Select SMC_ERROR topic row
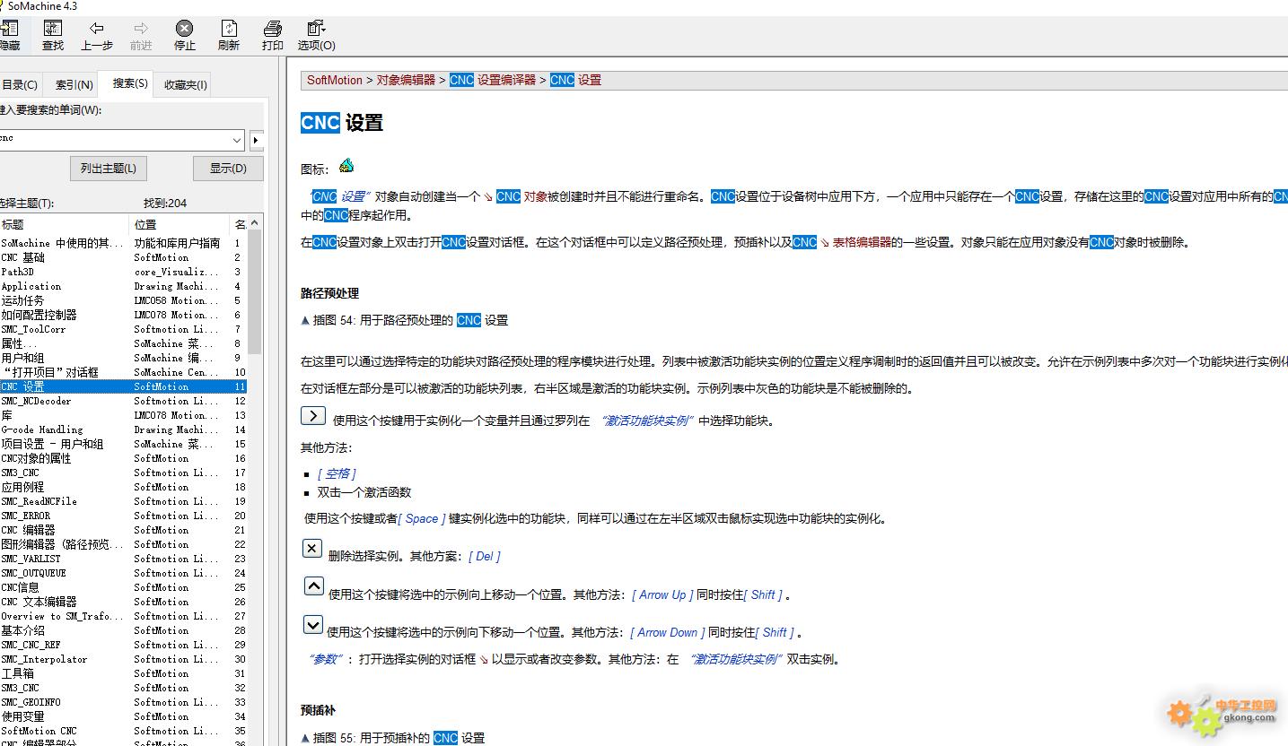 point(123,516)
